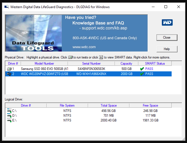187x143 pixels.
Task: Click the green checkmark for WDC drive
Action: point(142,74)
